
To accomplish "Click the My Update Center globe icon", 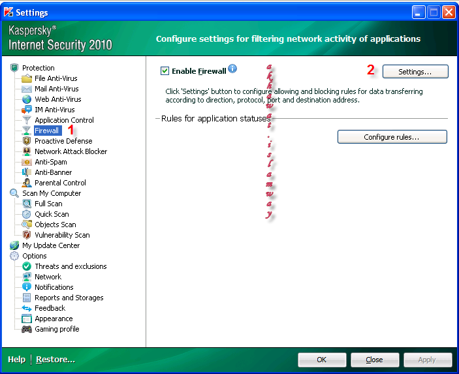I will point(14,245).
